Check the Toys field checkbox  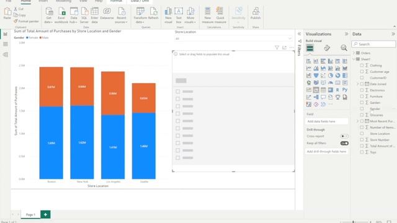362,152
